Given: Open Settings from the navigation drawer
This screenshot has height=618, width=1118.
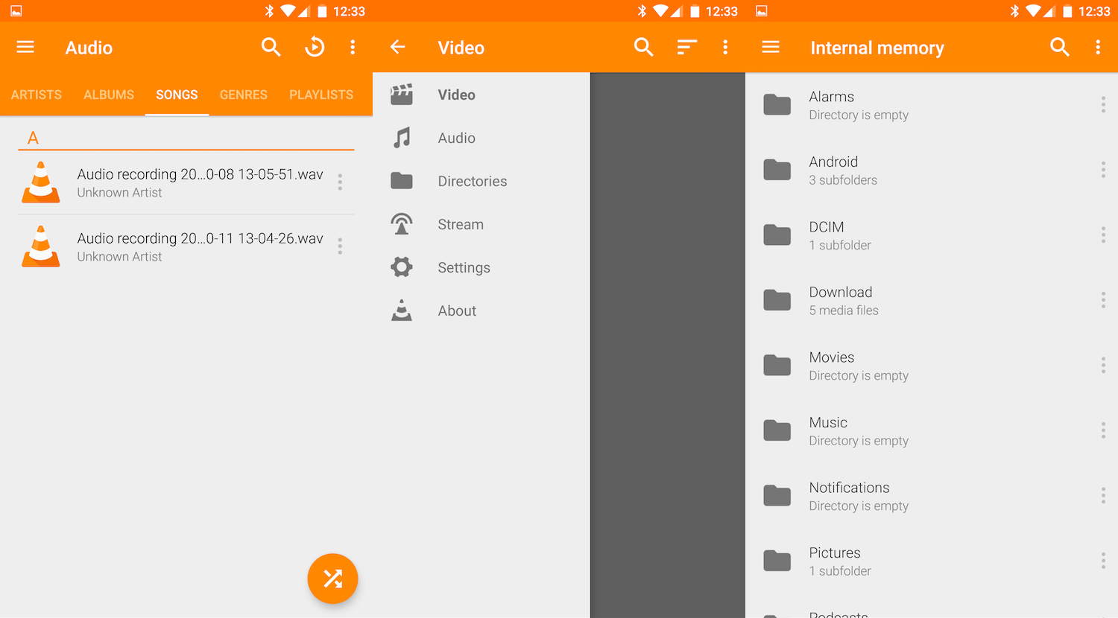Looking at the screenshot, I should coord(464,267).
